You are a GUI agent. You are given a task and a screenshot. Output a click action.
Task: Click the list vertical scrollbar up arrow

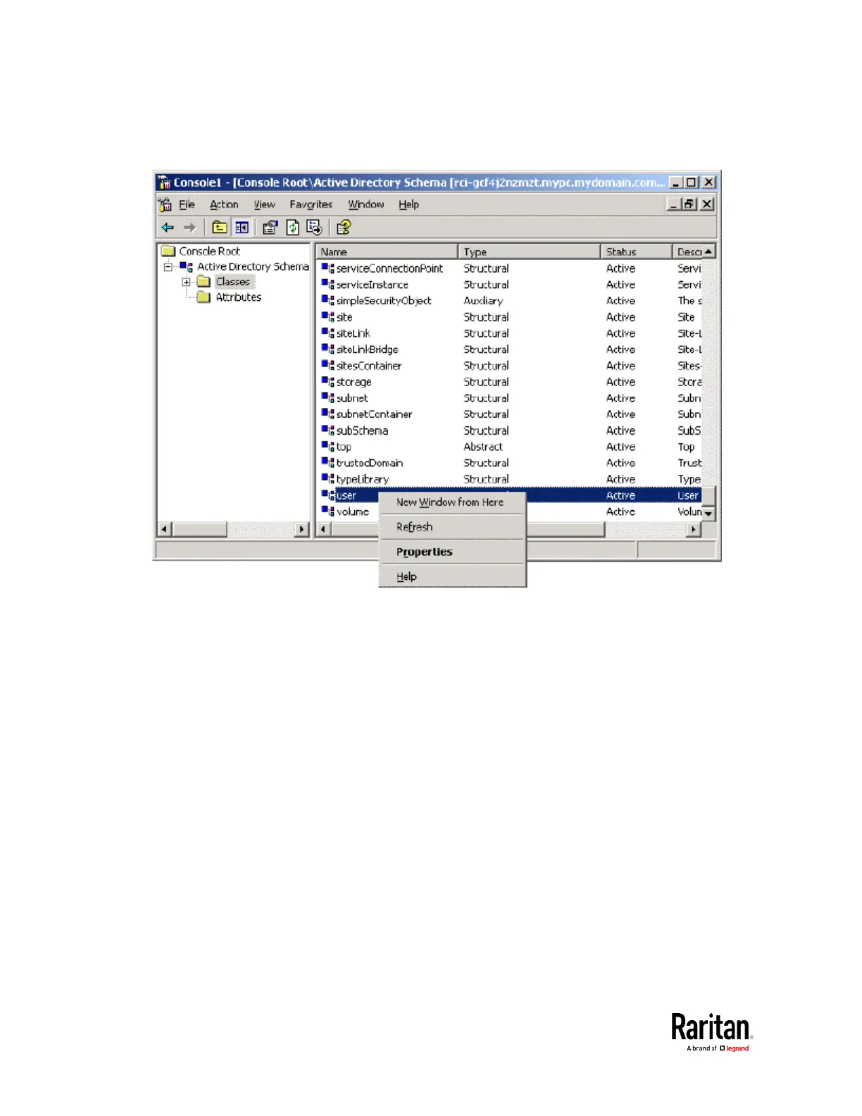click(708, 252)
